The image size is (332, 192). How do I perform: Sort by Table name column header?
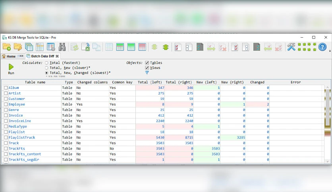(35, 82)
